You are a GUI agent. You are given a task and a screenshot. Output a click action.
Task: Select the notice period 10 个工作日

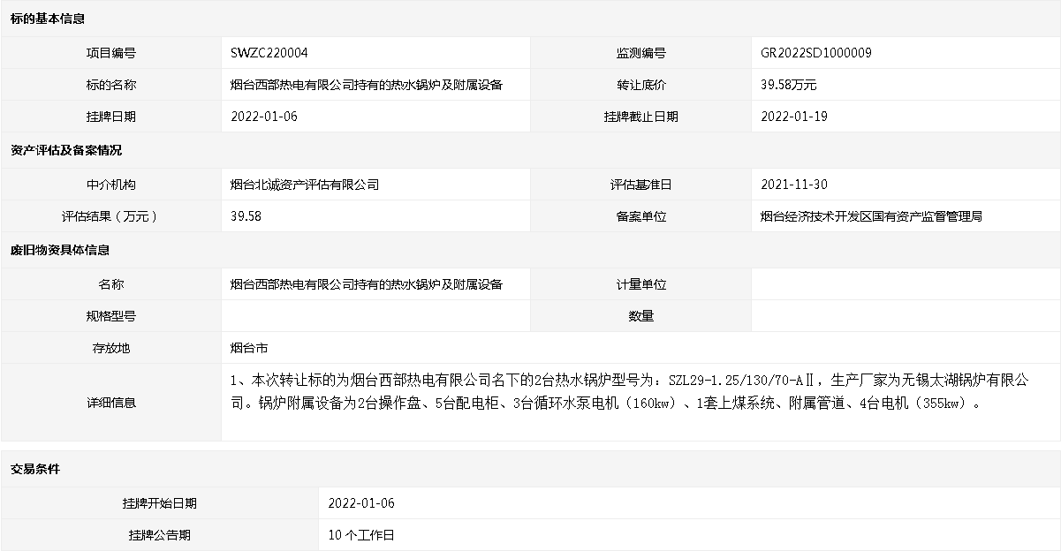point(361,535)
